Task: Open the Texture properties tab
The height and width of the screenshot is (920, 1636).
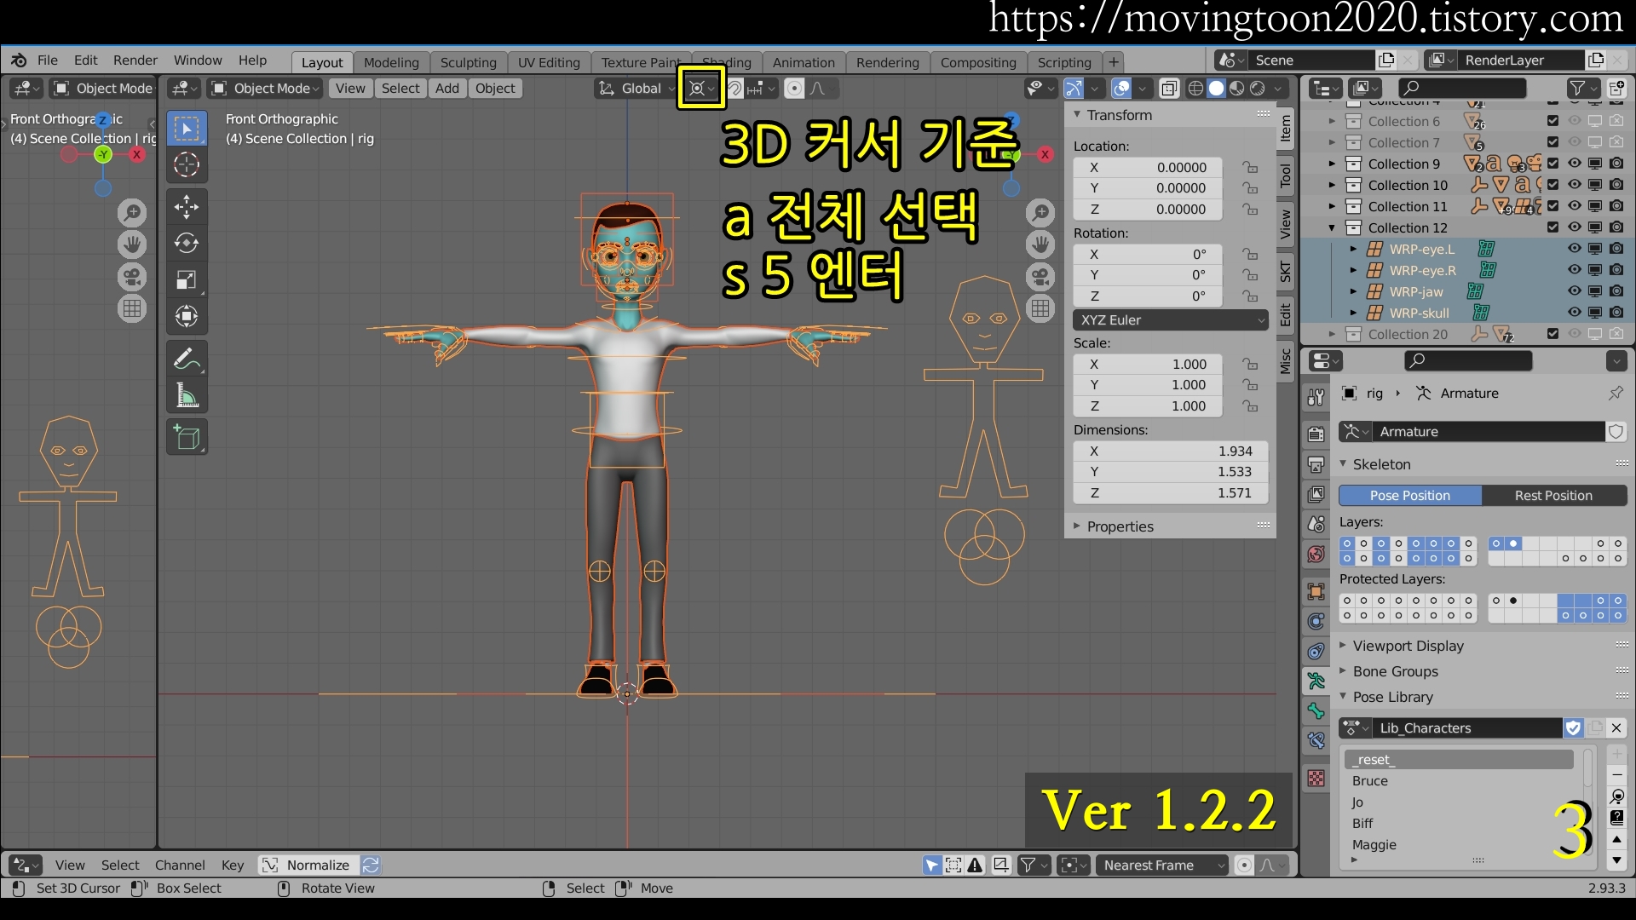Action: 1316,778
